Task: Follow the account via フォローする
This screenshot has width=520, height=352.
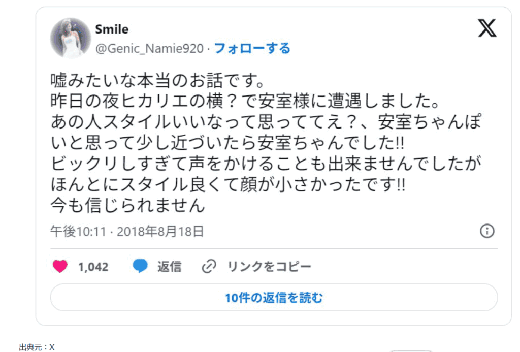Action: click(252, 49)
